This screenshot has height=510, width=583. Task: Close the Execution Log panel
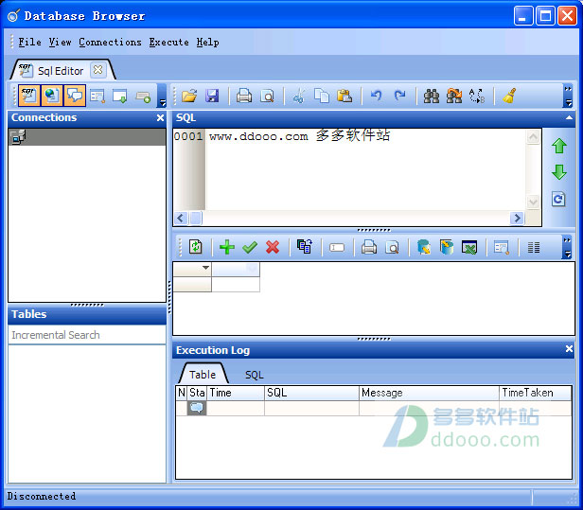tap(569, 348)
